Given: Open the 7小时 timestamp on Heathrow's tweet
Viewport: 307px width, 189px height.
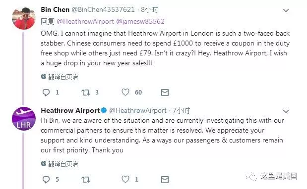Looking at the screenshot, I should [182, 110].
